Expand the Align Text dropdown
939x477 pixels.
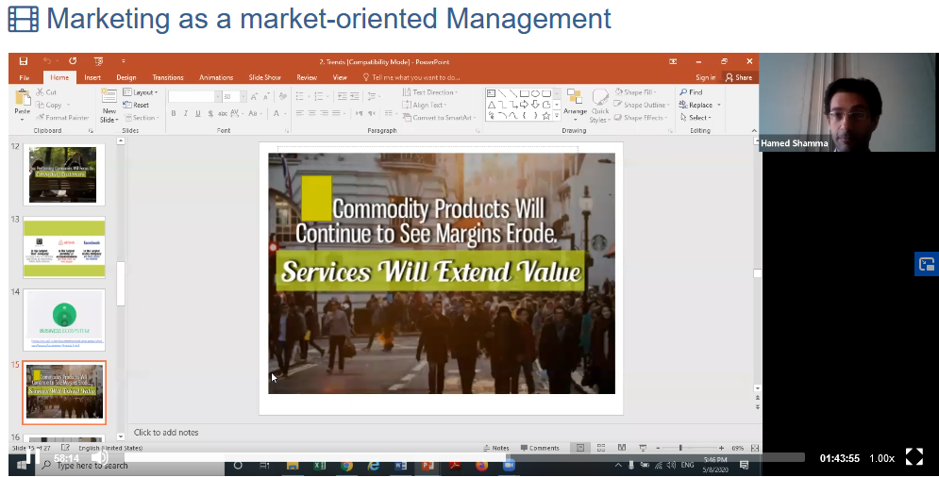[x=425, y=105]
